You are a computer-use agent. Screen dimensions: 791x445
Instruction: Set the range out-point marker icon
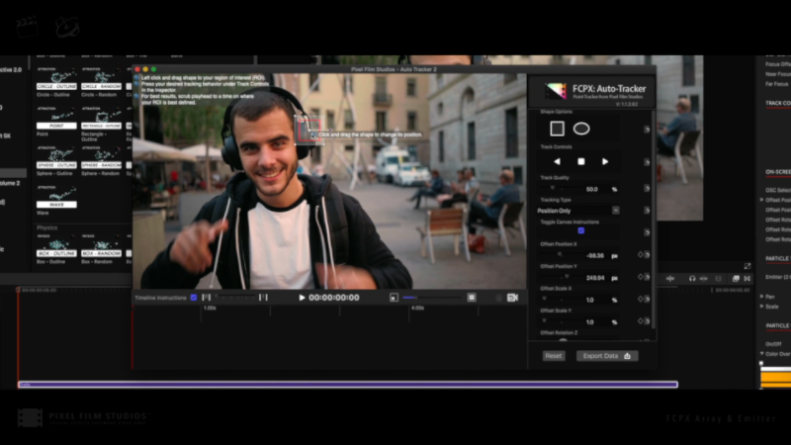(263, 298)
